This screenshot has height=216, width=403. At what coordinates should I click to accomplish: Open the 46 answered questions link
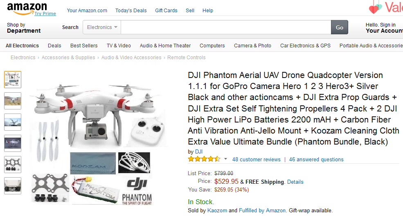pyautogui.click(x=316, y=159)
